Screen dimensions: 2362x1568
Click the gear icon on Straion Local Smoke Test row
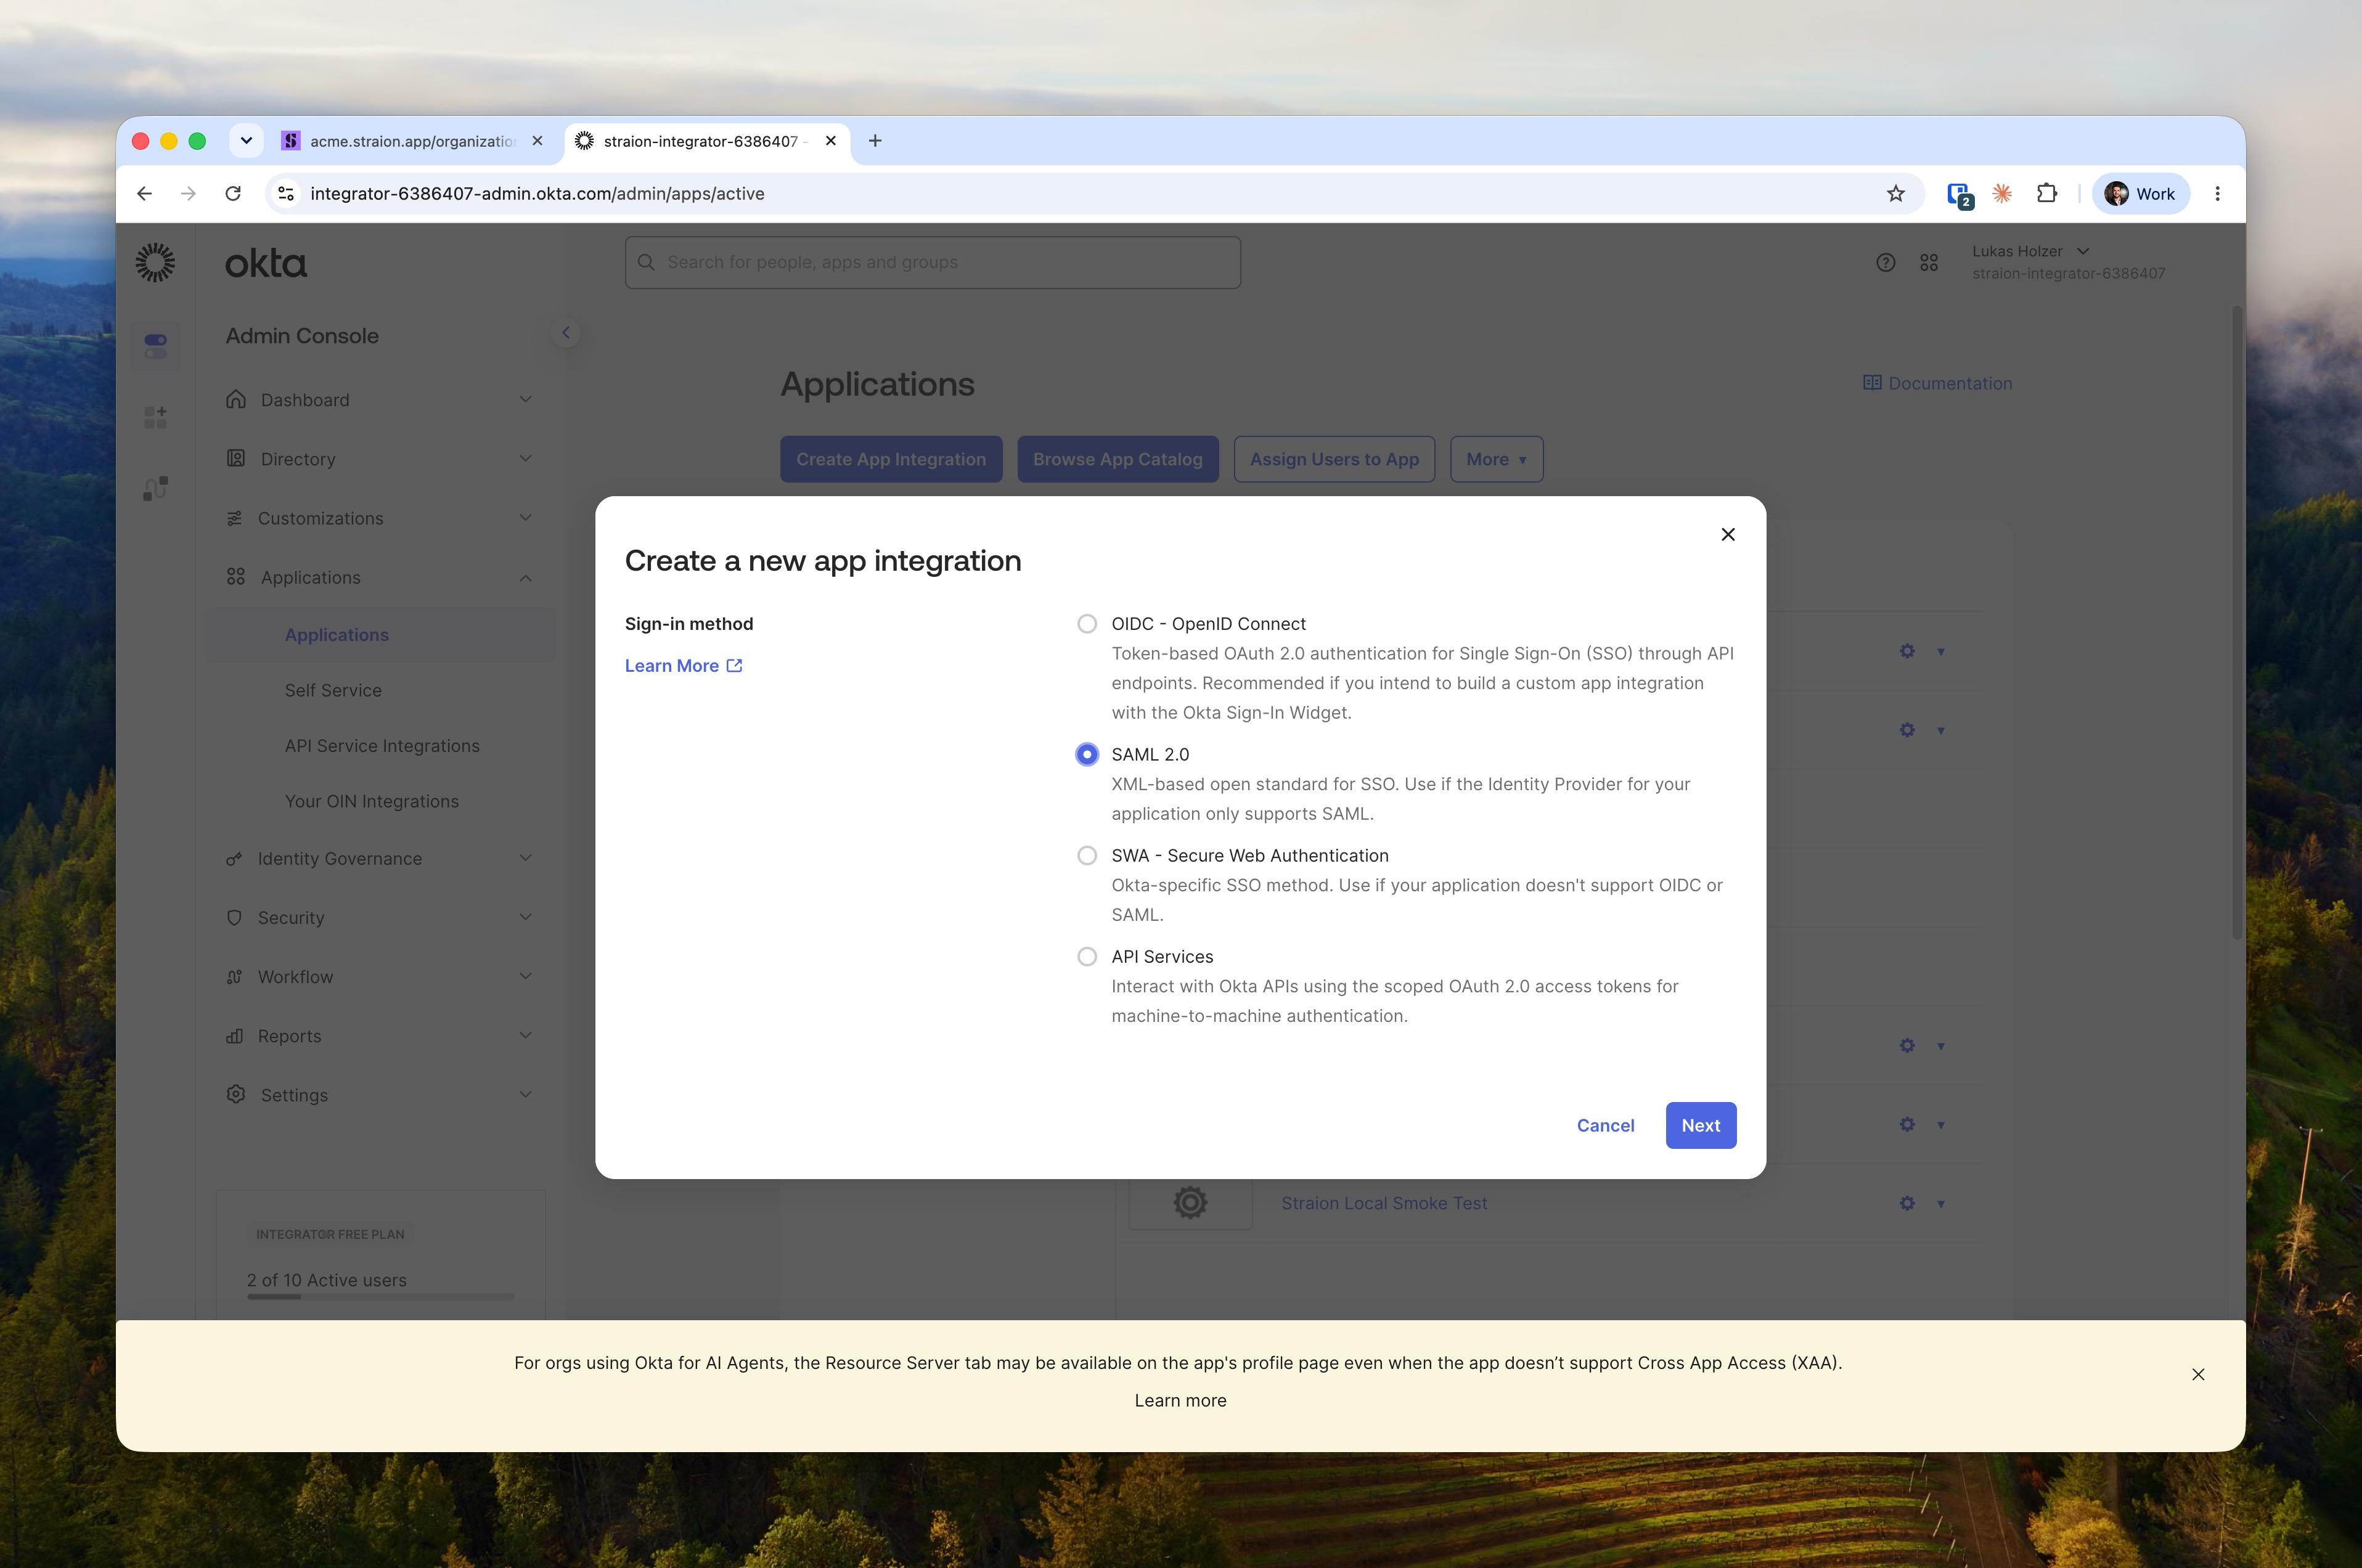[1906, 1203]
